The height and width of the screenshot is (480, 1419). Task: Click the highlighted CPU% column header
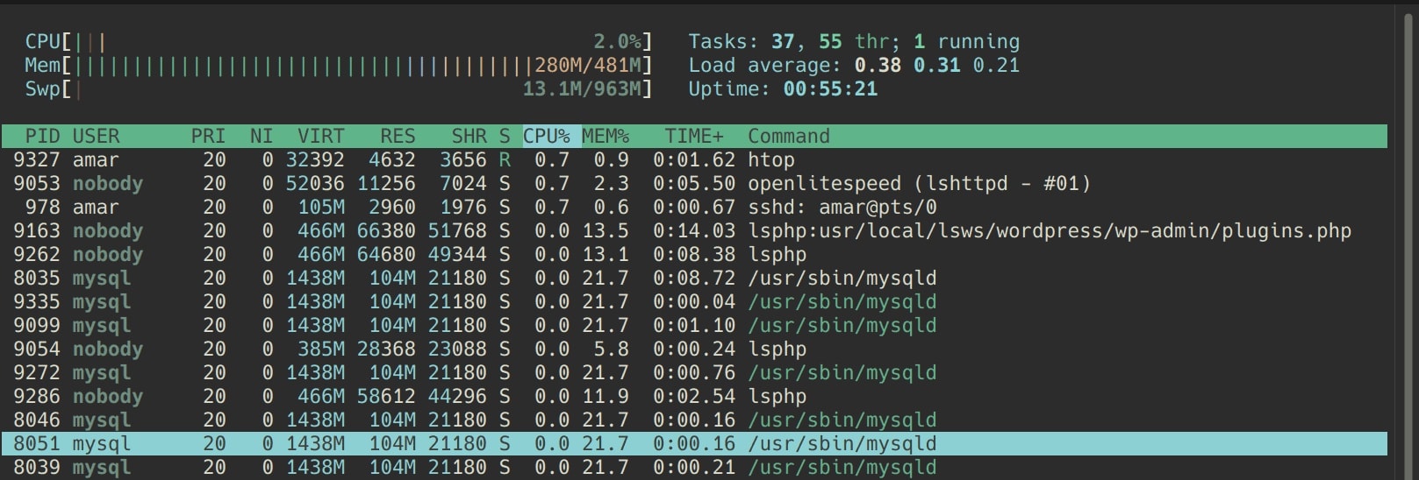tap(551, 137)
